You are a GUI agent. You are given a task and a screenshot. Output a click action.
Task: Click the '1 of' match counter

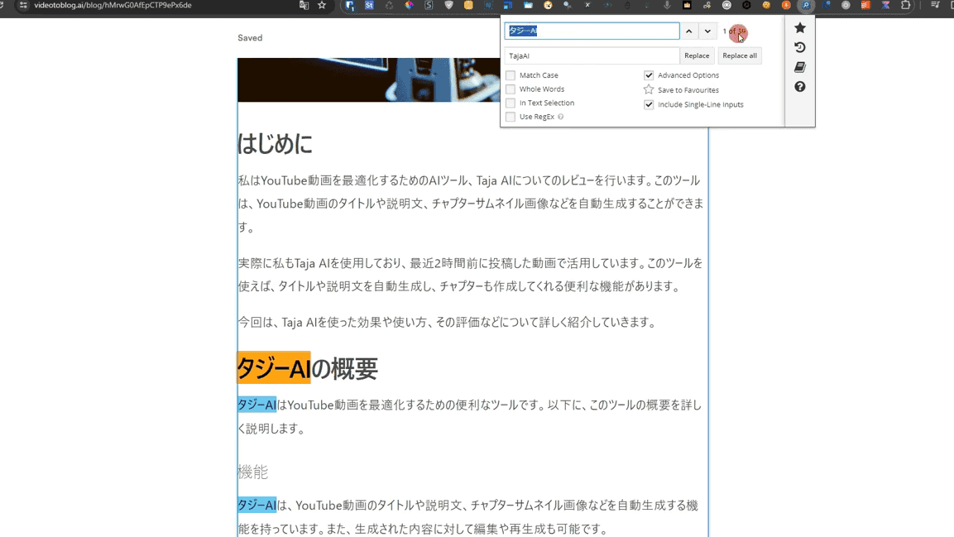pyautogui.click(x=734, y=31)
